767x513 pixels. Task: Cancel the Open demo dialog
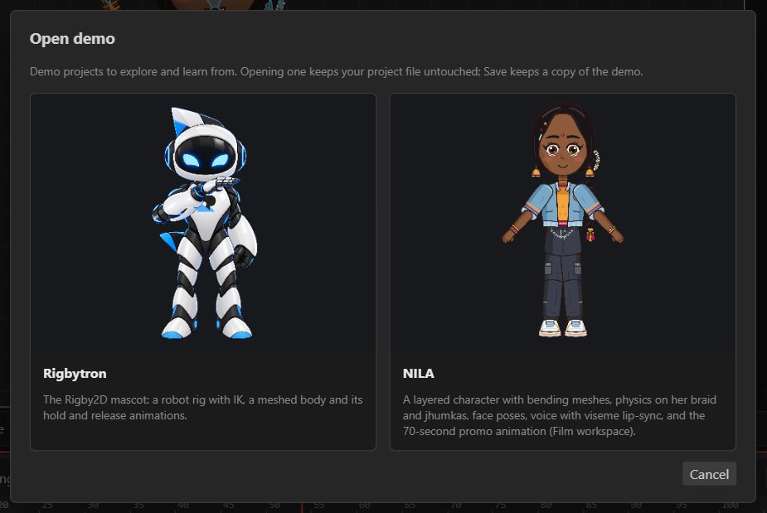[709, 474]
